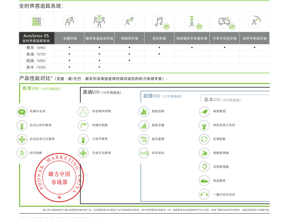Click the 回声中舒适环境 column header
Viewport: 293px width, 218px height.
pyautogui.click(x=255, y=38)
